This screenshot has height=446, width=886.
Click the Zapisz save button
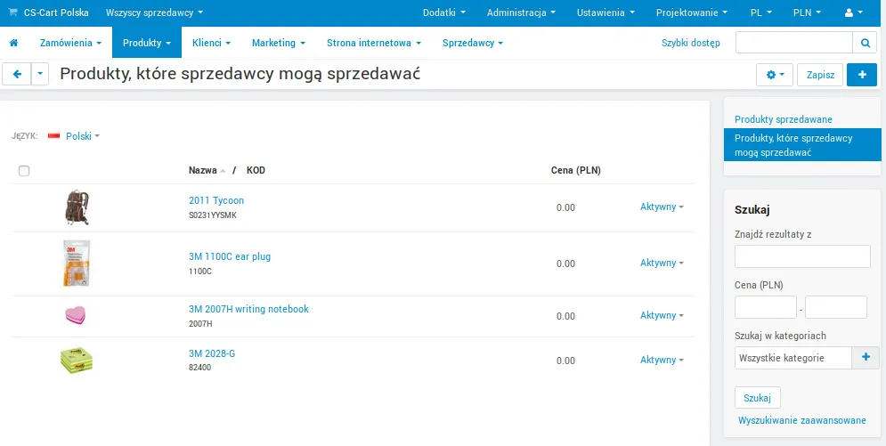pos(820,75)
